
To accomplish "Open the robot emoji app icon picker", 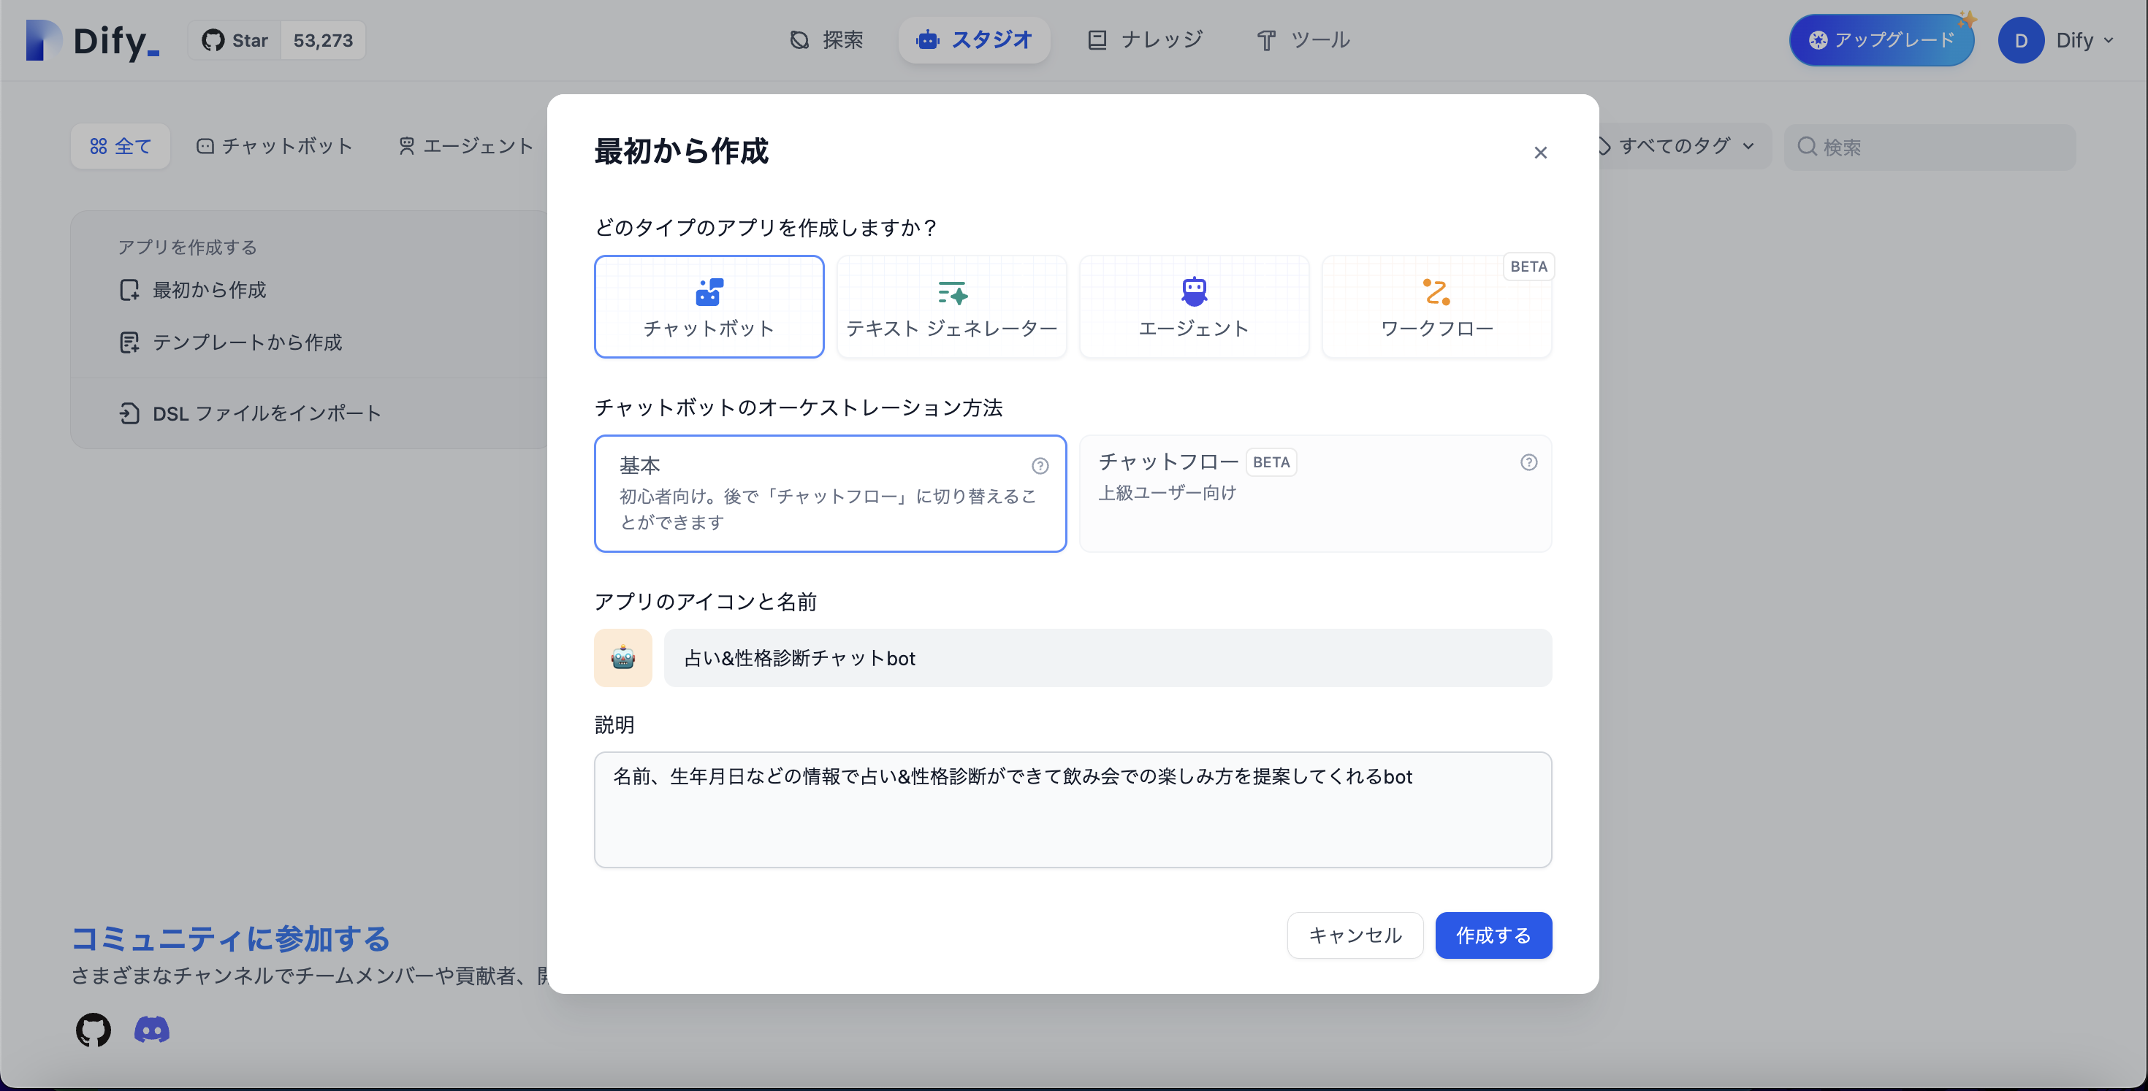I will [622, 658].
